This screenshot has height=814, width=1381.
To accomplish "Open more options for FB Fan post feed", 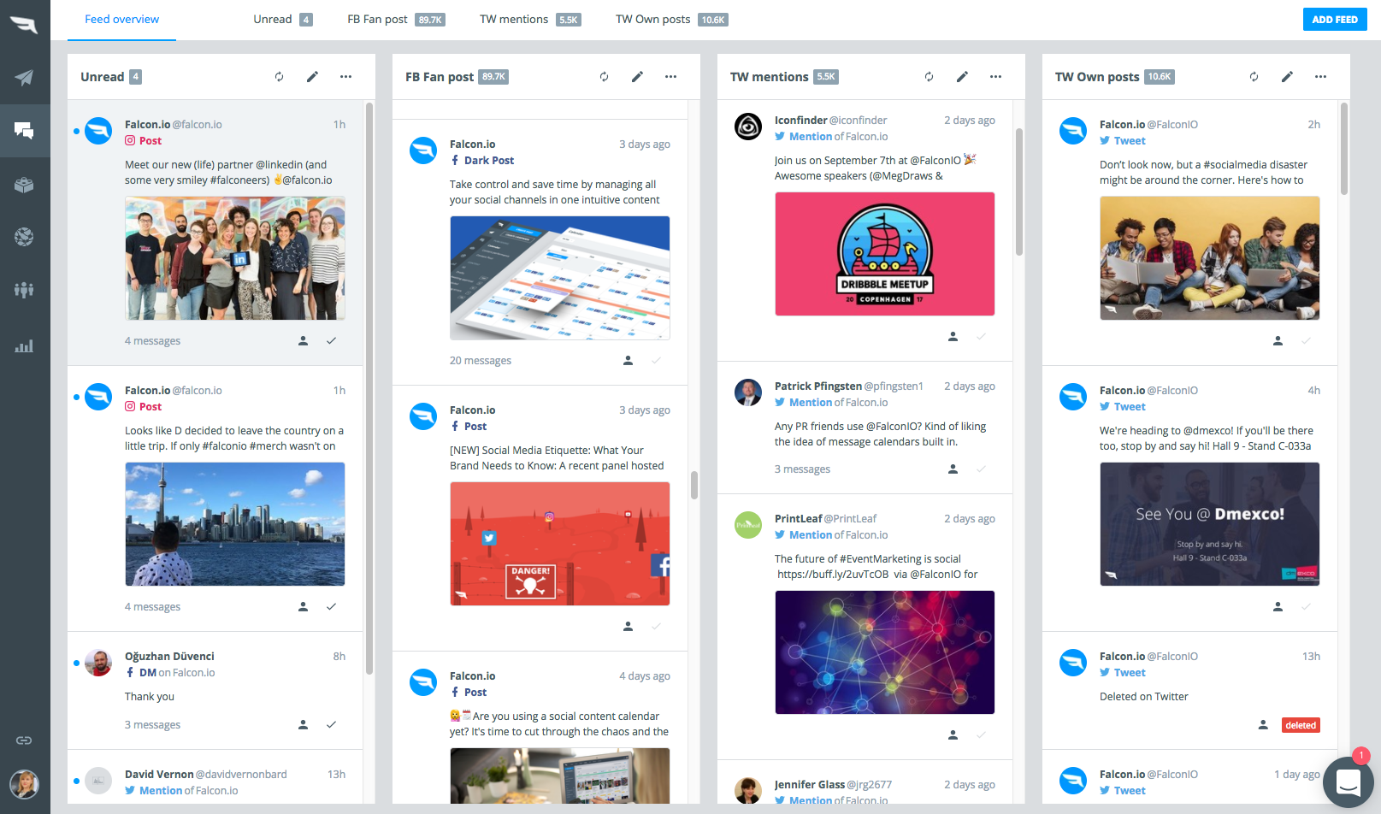I will click(x=670, y=77).
